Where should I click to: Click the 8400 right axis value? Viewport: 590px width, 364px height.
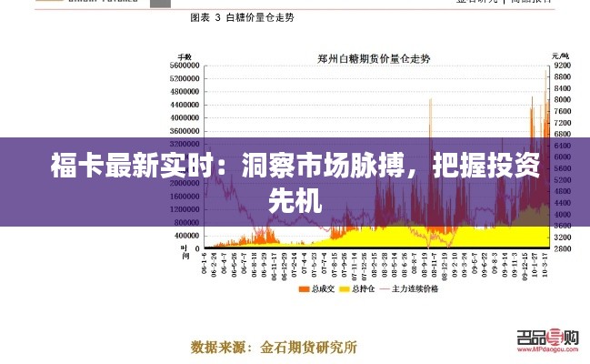pyautogui.click(x=562, y=88)
